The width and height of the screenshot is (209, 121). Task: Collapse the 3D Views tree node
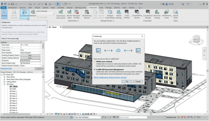coord(4,84)
